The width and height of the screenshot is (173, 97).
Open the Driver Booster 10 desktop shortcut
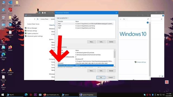(x=3, y=42)
